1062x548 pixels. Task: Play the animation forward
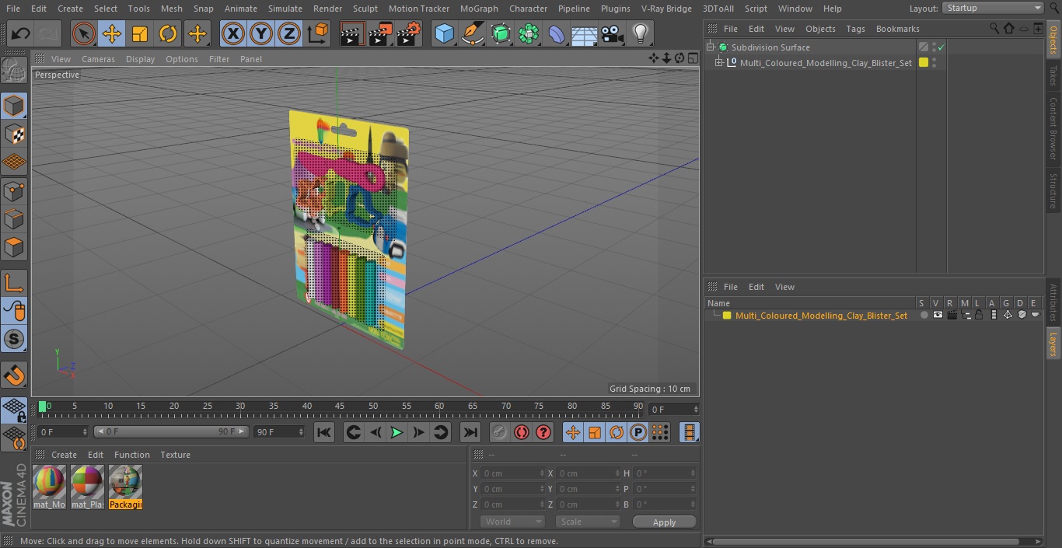397,432
